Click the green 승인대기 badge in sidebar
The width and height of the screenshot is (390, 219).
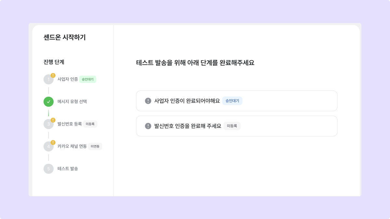[88, 79]
